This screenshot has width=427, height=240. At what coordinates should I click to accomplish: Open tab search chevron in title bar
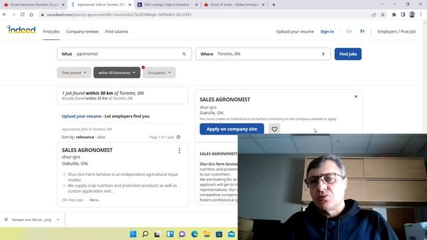(x=382, y=5)
